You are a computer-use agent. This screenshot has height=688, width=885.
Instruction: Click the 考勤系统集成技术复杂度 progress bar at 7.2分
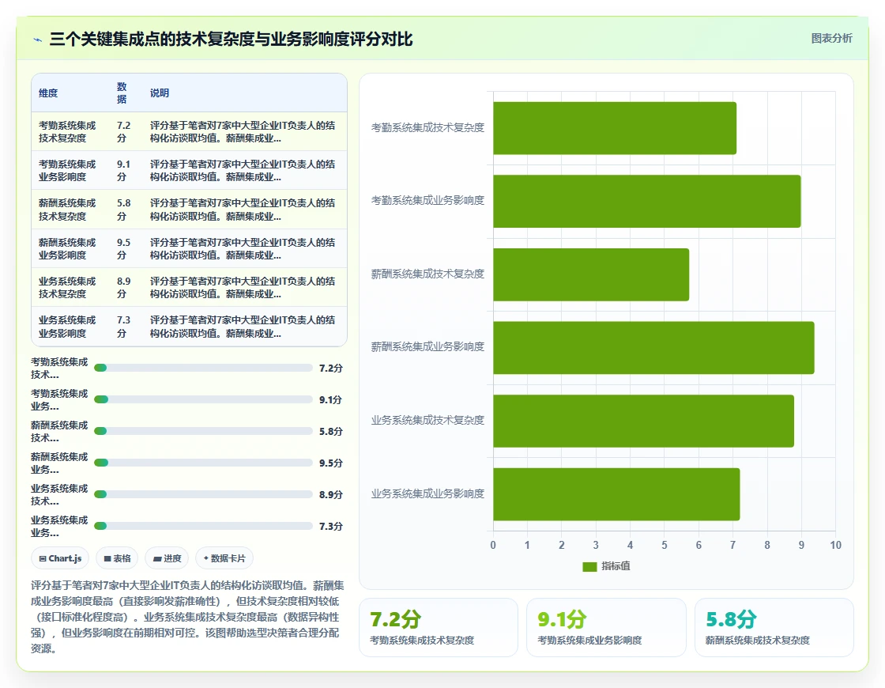click(x=203, y=368)
